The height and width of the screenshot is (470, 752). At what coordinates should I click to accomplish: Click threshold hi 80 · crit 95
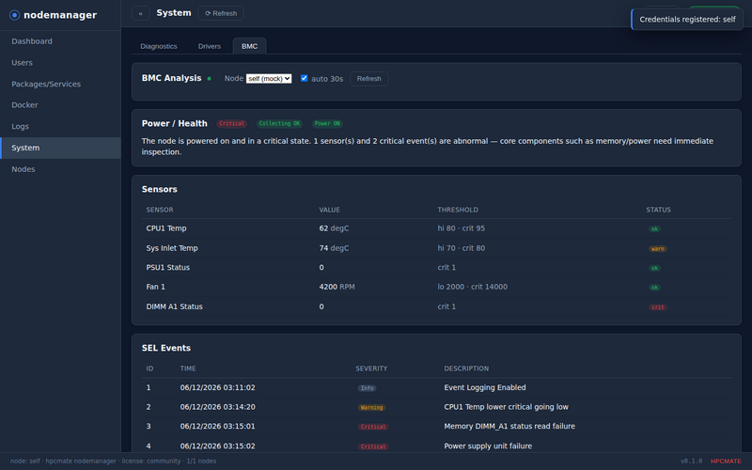coord(461,228)
